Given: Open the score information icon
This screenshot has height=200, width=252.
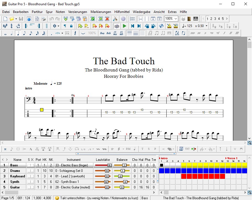Looking at the screenshot, I should point(29,19).
